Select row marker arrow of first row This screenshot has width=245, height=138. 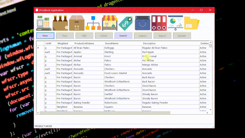click(38, 48)
